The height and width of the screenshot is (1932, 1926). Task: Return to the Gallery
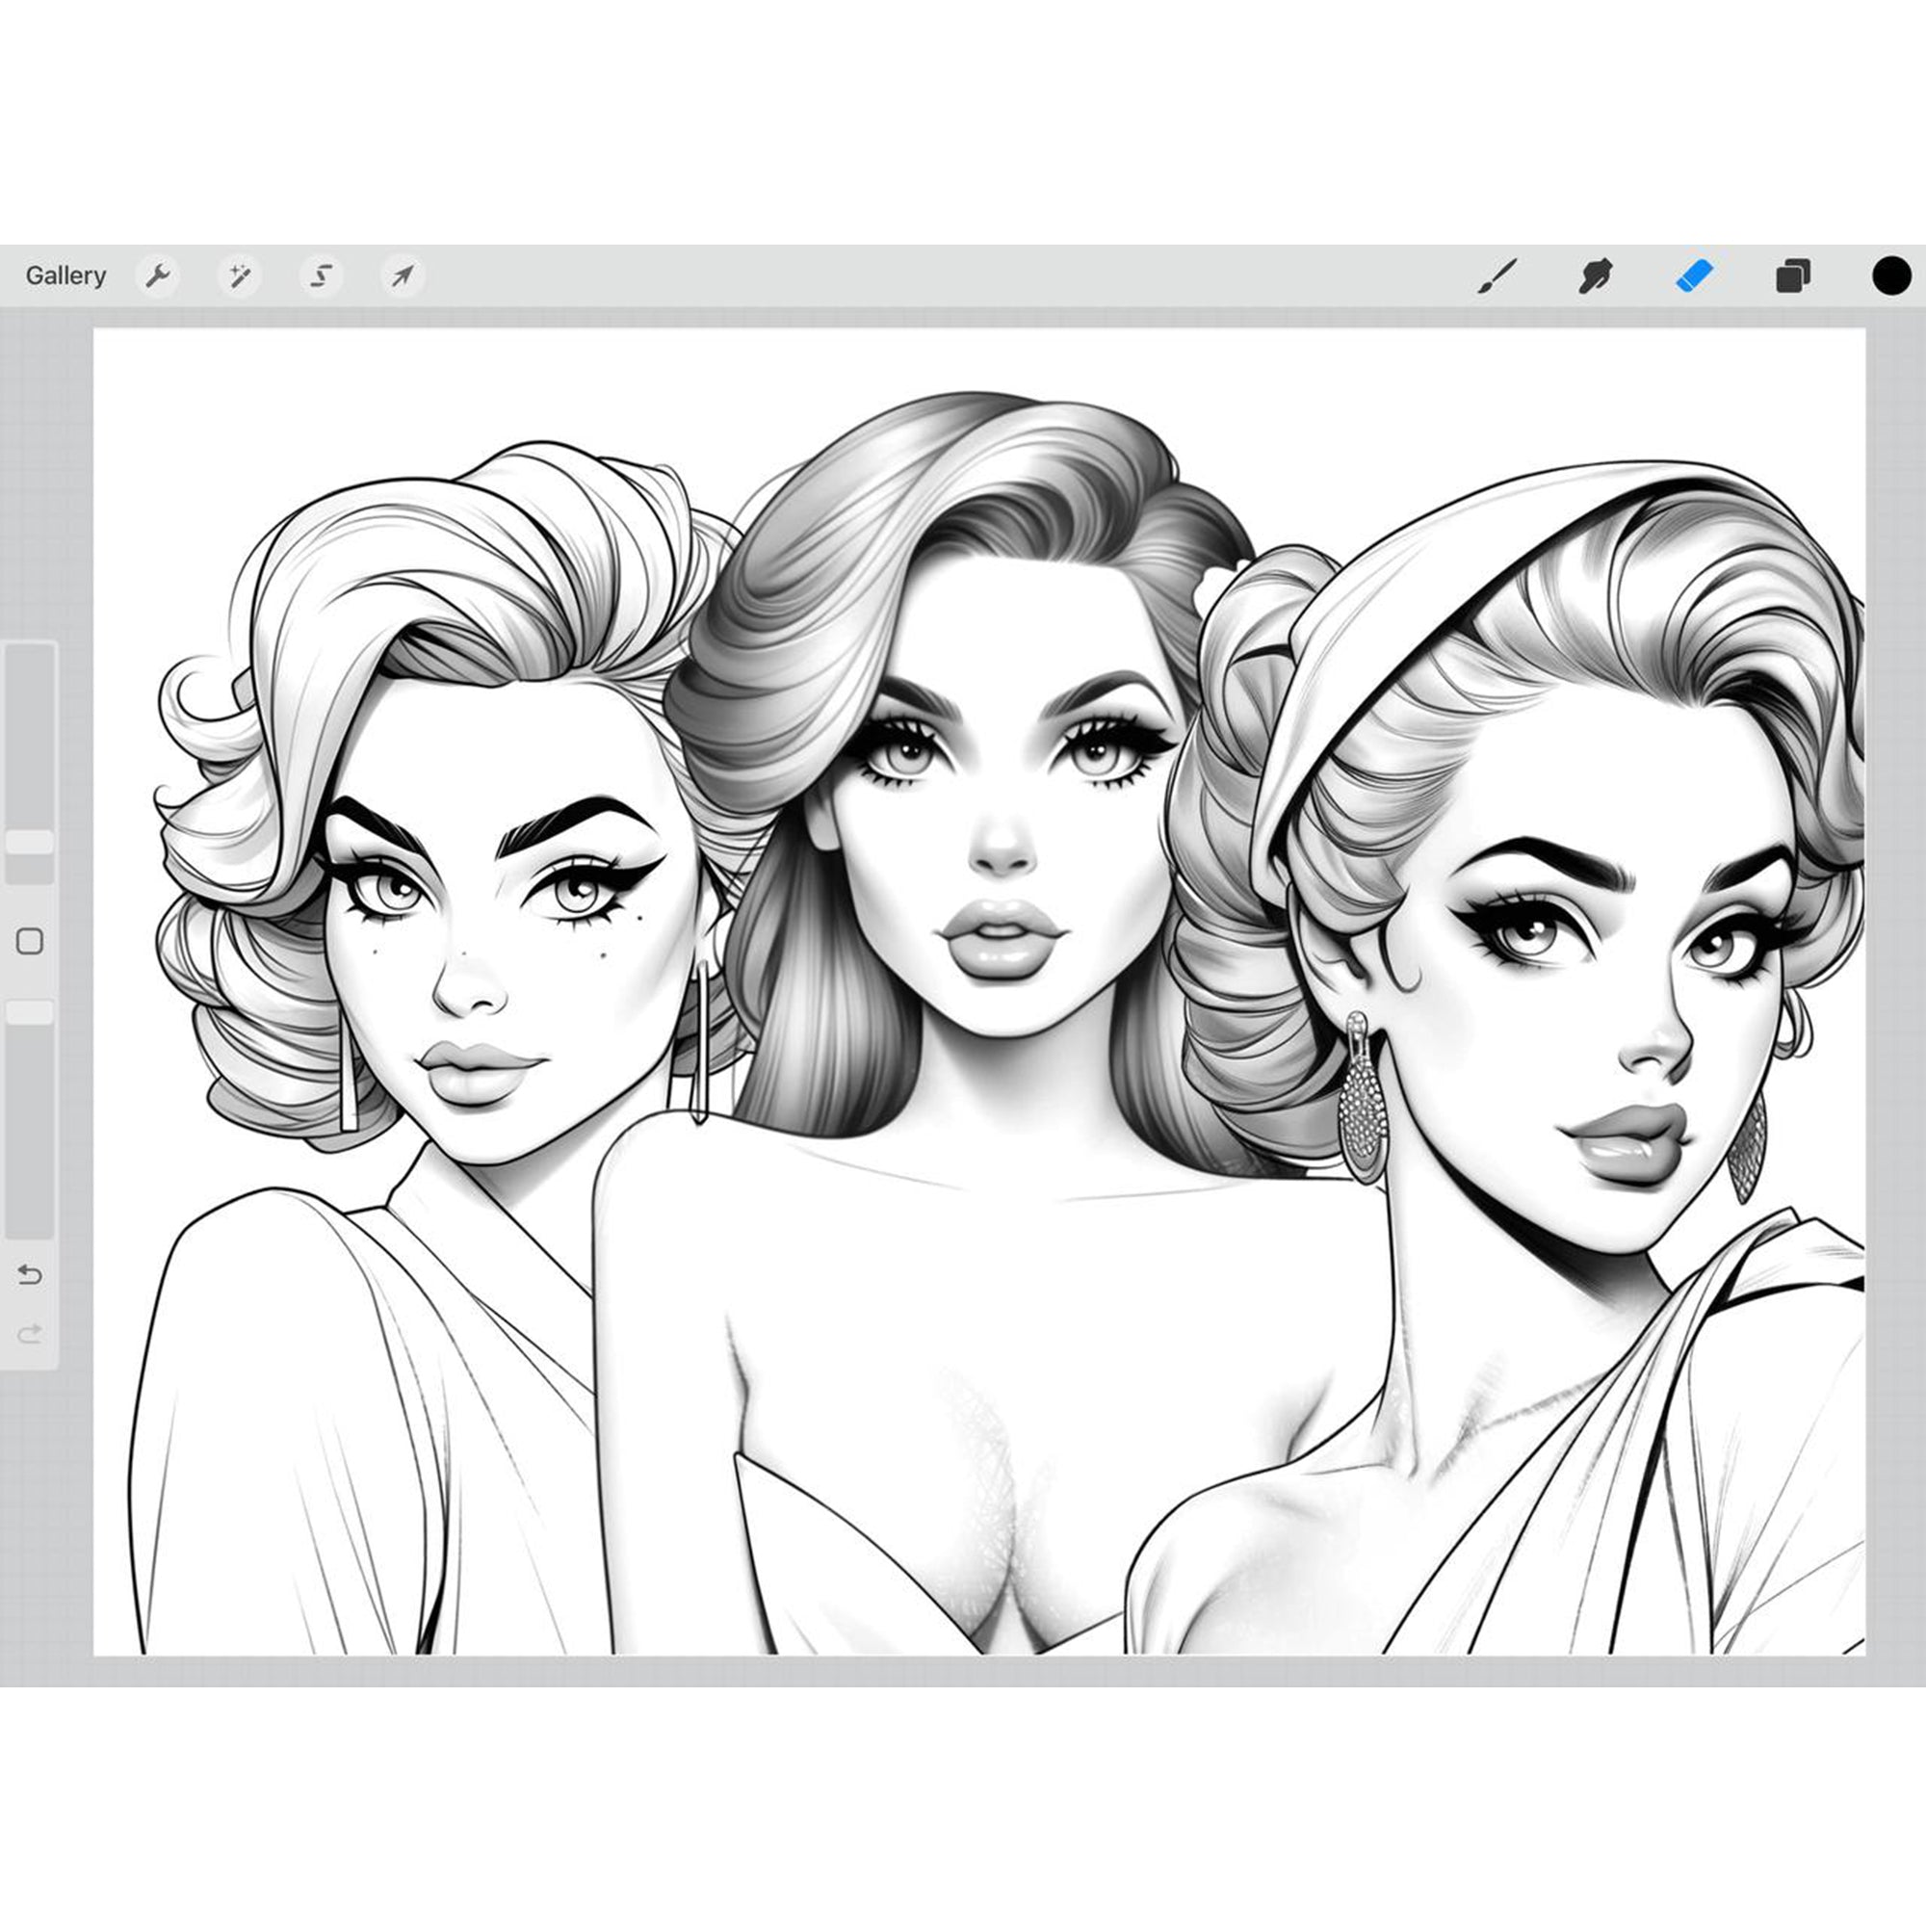65,274
